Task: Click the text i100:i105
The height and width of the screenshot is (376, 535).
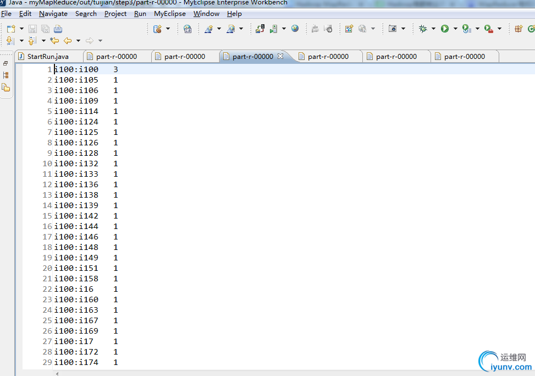Action: 76,80
